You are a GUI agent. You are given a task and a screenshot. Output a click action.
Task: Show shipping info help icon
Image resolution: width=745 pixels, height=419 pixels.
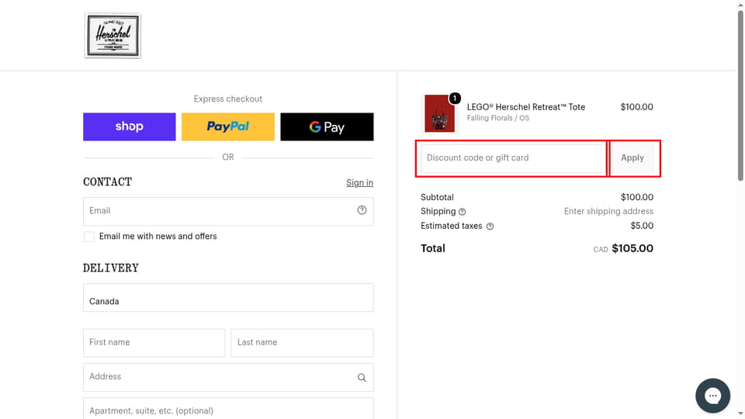(463, 212)
